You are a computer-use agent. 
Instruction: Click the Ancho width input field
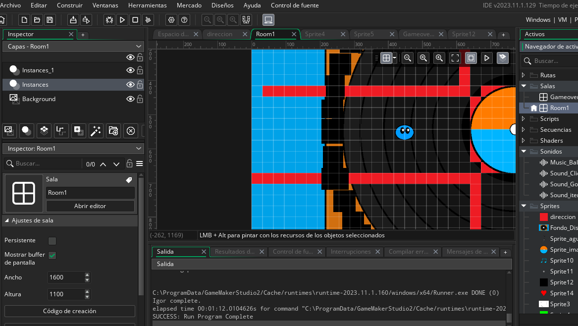point(65,277)
